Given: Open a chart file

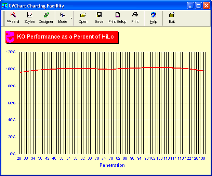Looking at the screenshot, I should click(x=83, y=18).
